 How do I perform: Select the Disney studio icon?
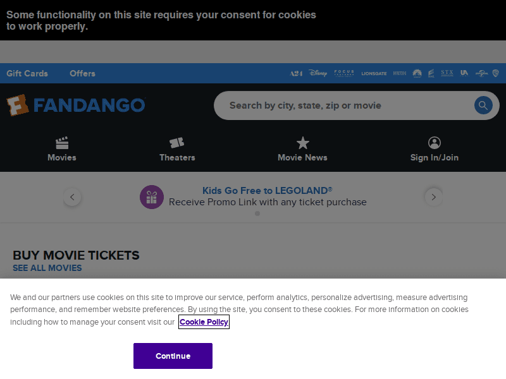(x=318, y=73)
